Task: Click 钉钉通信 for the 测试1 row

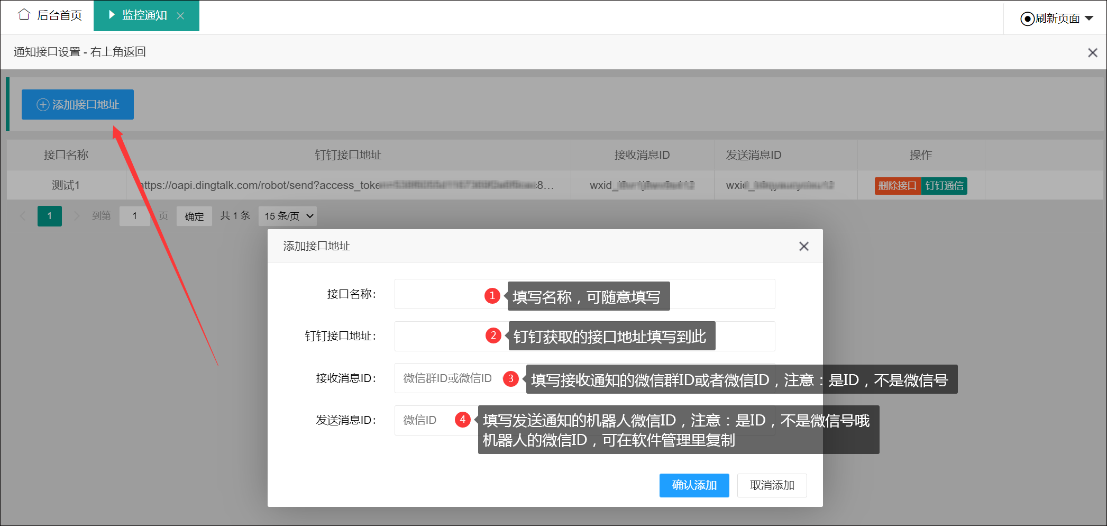Action: [x=944, y=186]
